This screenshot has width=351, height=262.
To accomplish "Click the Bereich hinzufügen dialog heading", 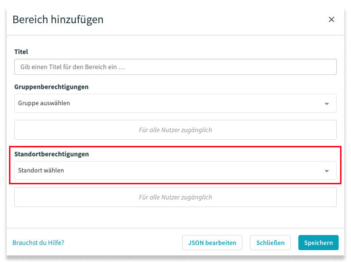I will [58, 19].
